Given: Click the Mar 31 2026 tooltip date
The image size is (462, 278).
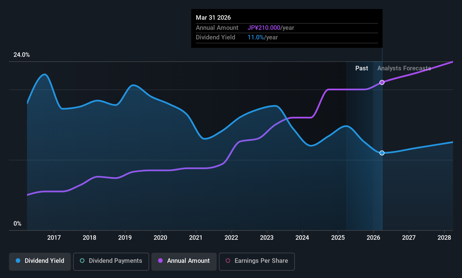Looking at the screenshot, I should coord(213,18).
